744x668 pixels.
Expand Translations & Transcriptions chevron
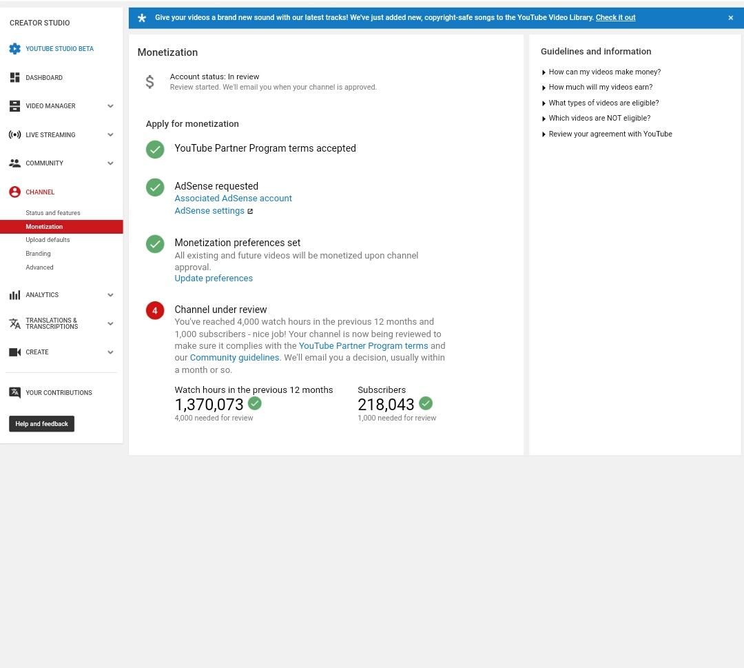[x=110, y=324]
